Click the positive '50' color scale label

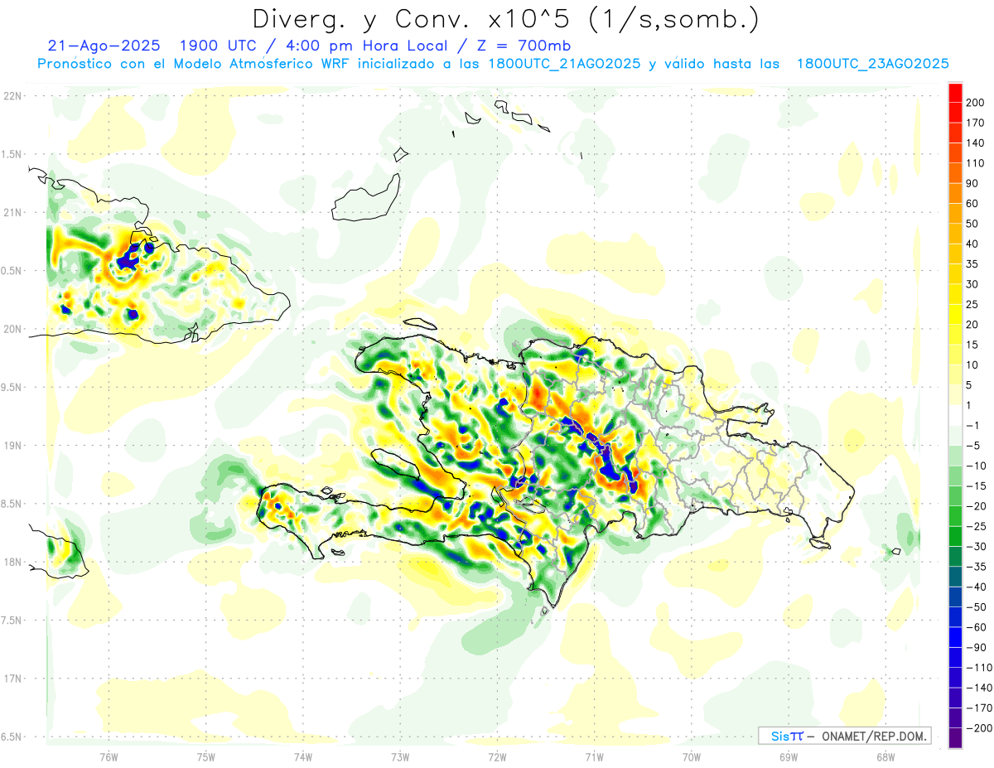973,224
